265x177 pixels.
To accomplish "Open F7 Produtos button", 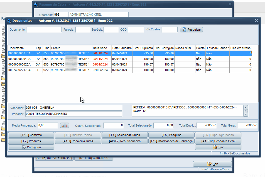I will 31,141.
